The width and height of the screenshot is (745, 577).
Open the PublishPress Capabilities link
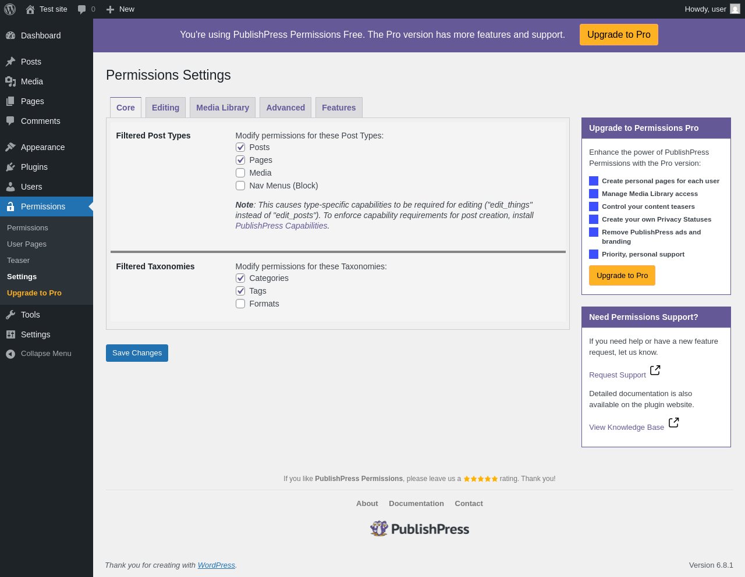tap(281, 226)
